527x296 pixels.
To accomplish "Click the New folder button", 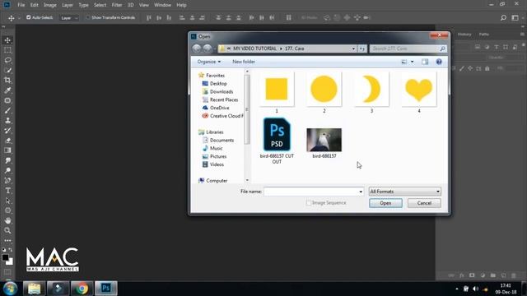I will pos(244,62).
